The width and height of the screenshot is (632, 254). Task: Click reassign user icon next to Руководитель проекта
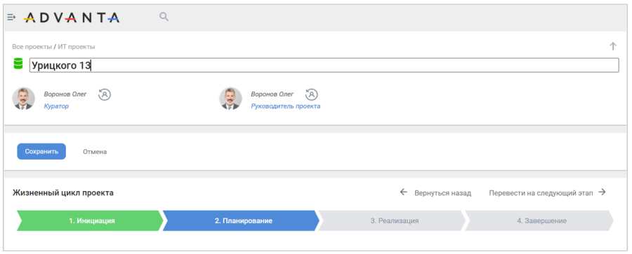(312, 94)
